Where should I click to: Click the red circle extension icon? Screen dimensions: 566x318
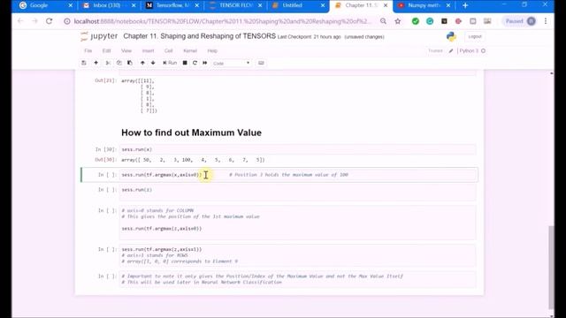coord(458,21)
